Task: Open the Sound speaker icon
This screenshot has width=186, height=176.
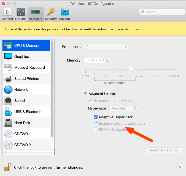Action: coord(8,101)
